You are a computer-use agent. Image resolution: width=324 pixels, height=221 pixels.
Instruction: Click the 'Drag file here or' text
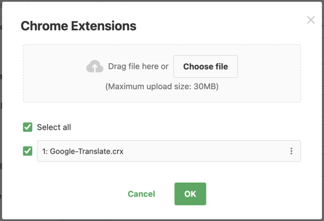click(x=138, y=67)
